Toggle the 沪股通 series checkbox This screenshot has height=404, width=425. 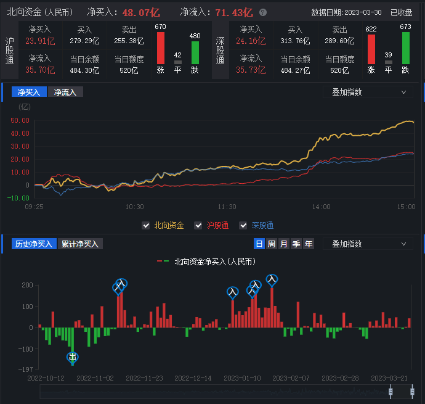(x=198, y=226)
